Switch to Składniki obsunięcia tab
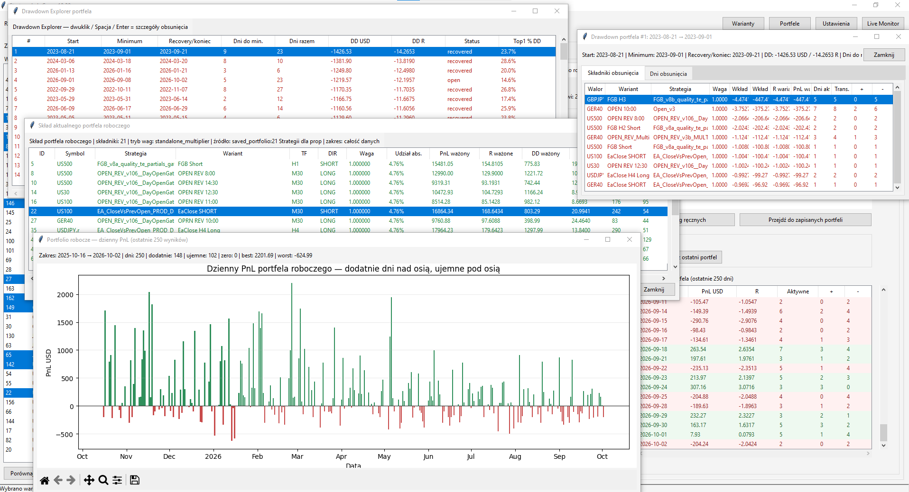 613,73
